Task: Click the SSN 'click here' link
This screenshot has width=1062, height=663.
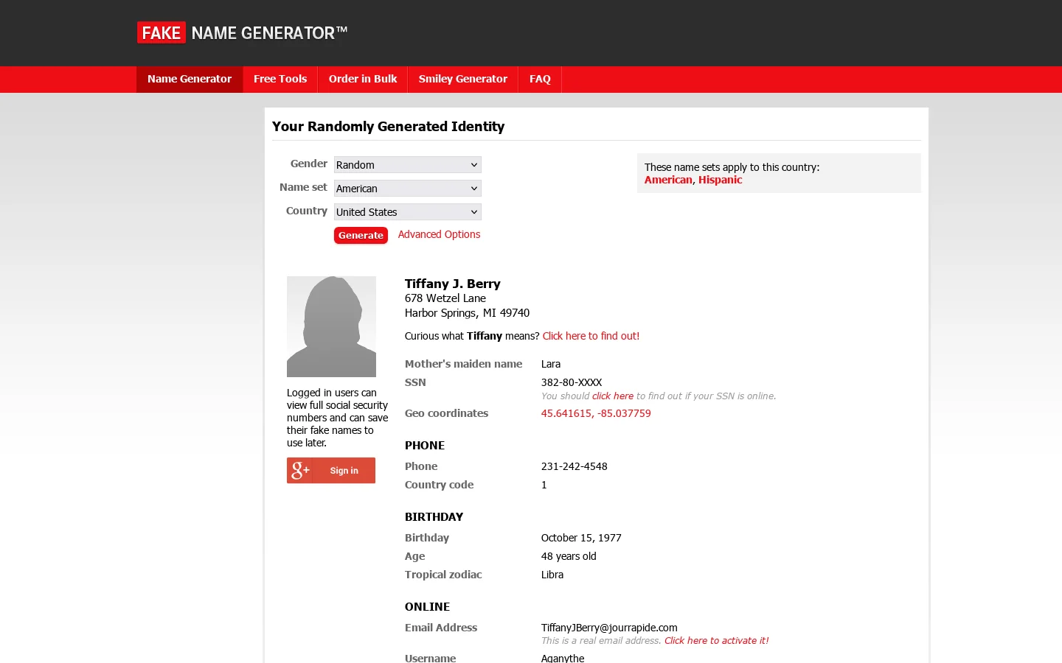Action: 613,396
